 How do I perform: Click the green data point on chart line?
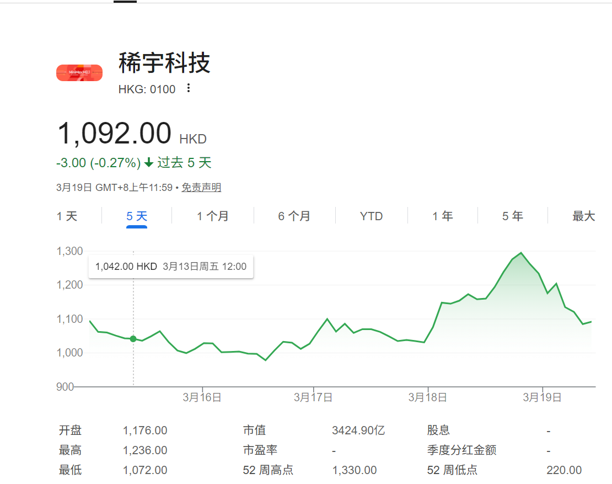coord(133,338)
